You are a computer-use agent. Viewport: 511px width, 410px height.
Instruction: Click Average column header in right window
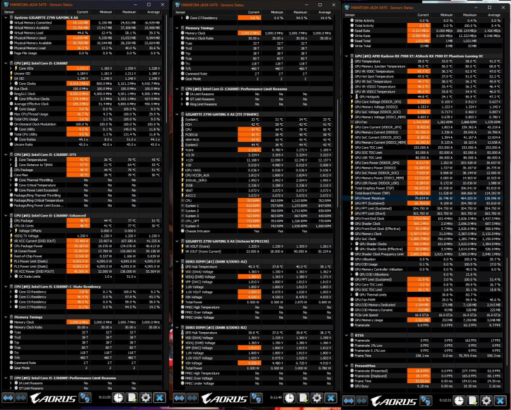click(x=494, y=15)
